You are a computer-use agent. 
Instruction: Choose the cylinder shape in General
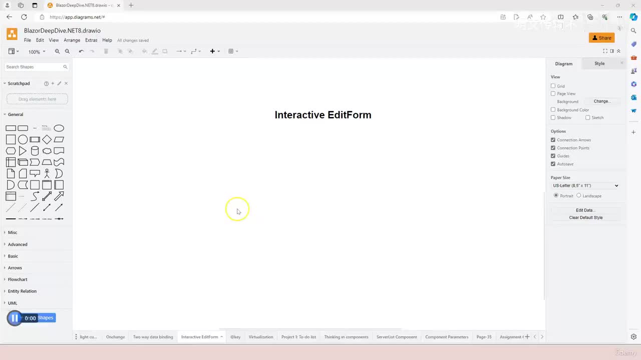pyautogui.click(x=35, y=151)
